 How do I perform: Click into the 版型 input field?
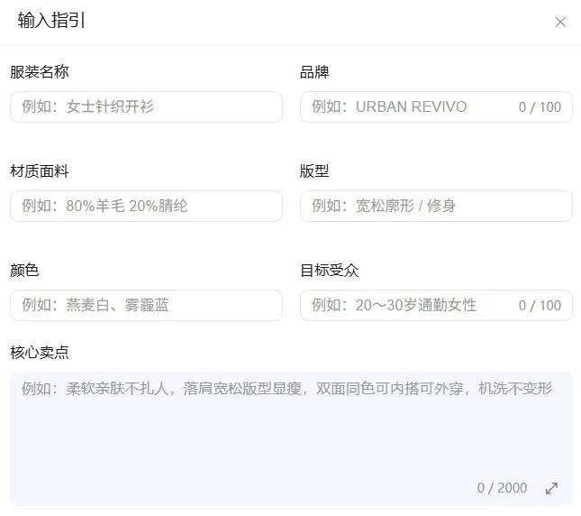coord(436,206)
